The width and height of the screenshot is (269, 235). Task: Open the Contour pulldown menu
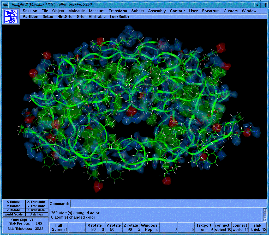177,11
